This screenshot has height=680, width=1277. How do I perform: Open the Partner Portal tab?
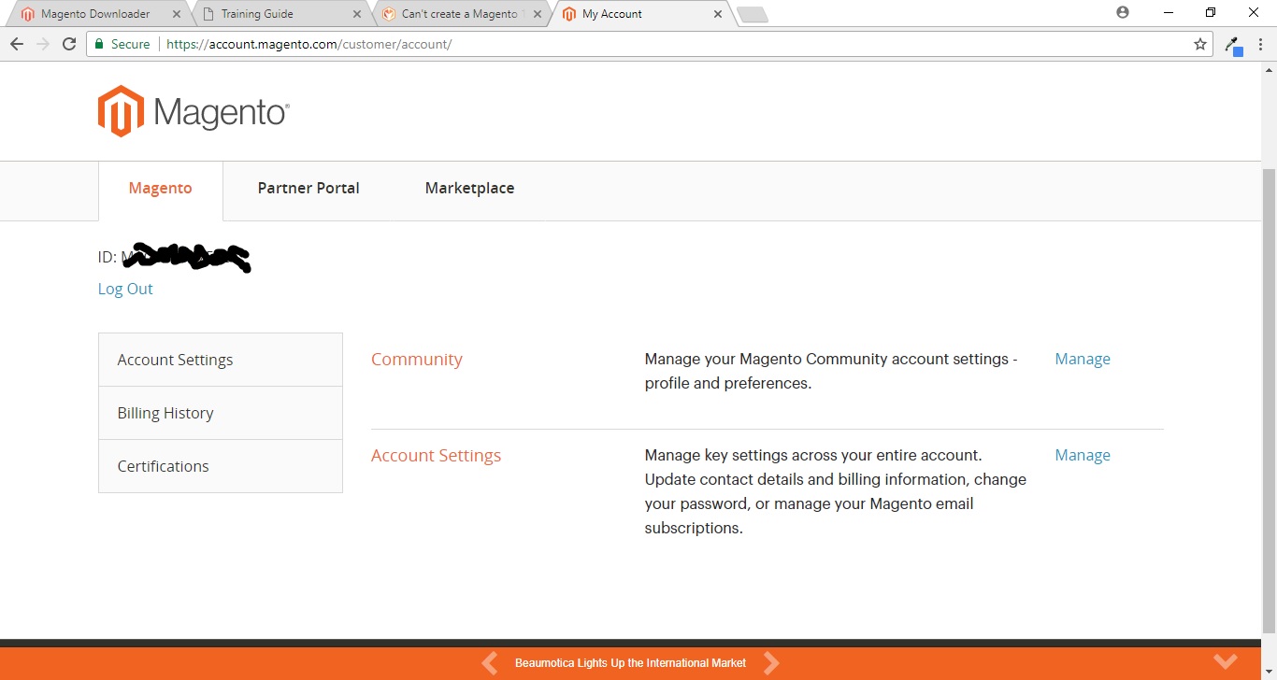(308, 188)
